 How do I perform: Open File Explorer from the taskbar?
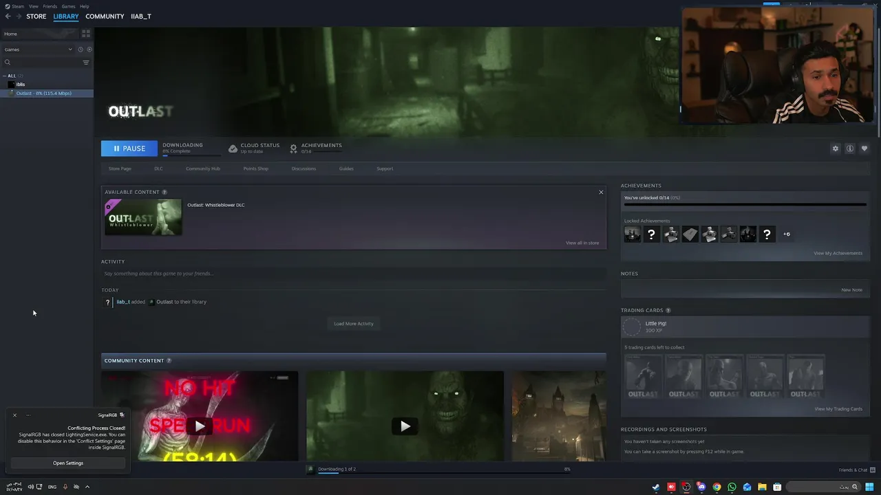coord(762,487)
